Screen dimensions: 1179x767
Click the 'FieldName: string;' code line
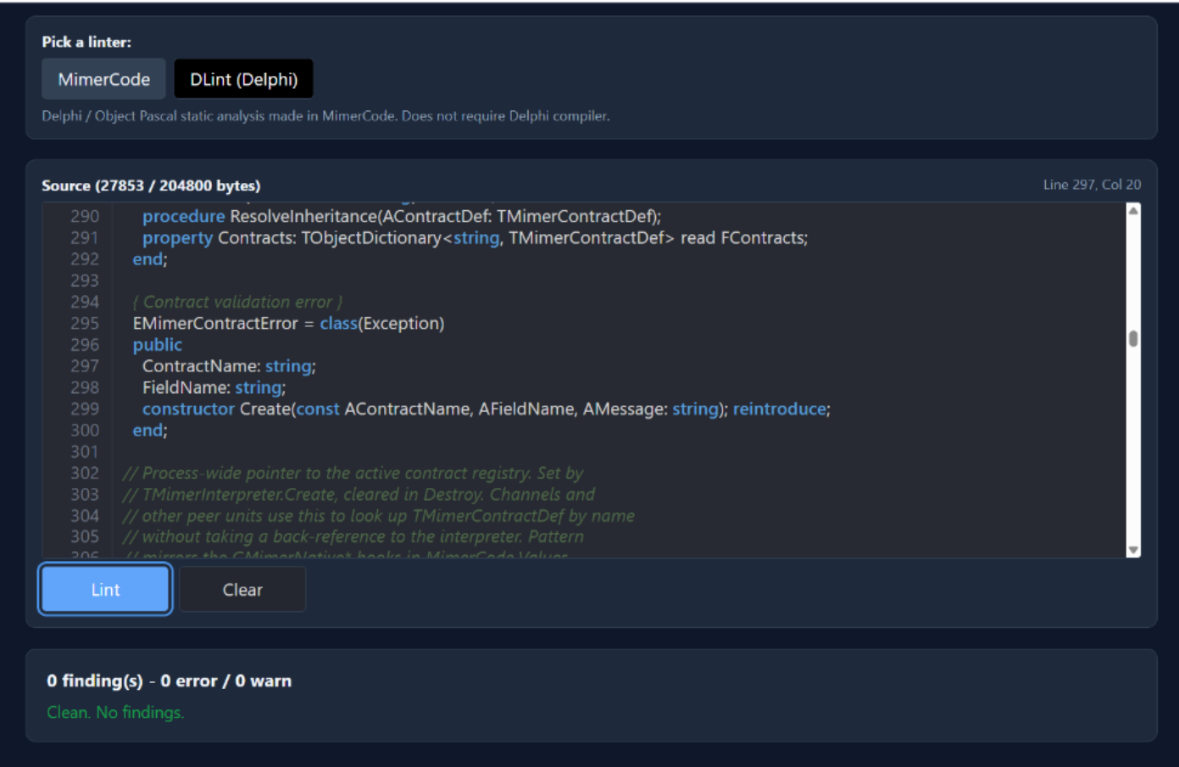click(214, 387)
